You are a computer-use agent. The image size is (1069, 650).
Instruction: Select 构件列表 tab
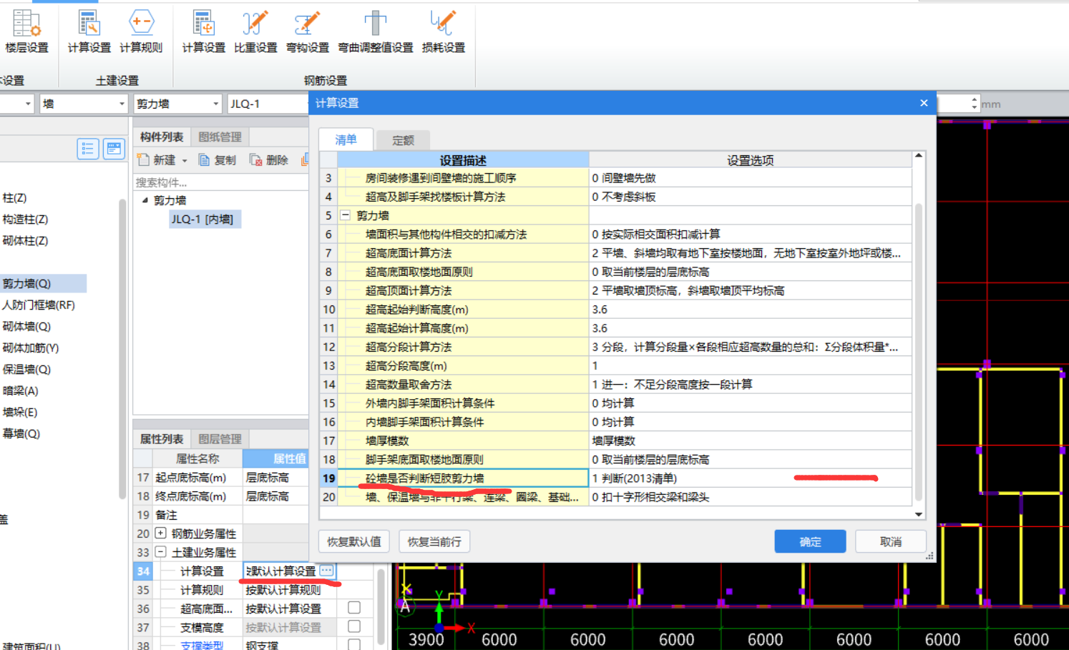click(x=162, y=137)
